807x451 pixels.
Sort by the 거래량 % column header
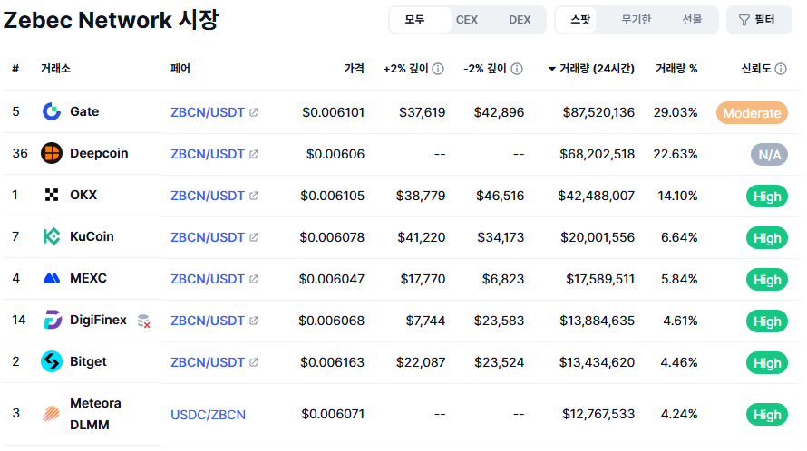676,69
